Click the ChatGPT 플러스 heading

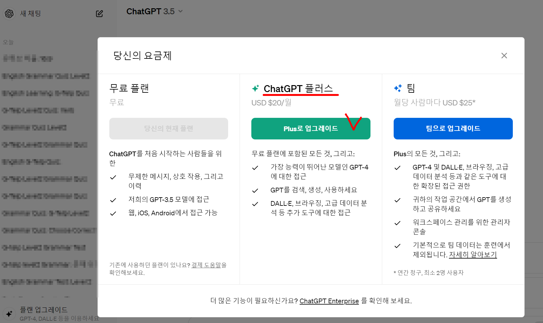[298, 89]
